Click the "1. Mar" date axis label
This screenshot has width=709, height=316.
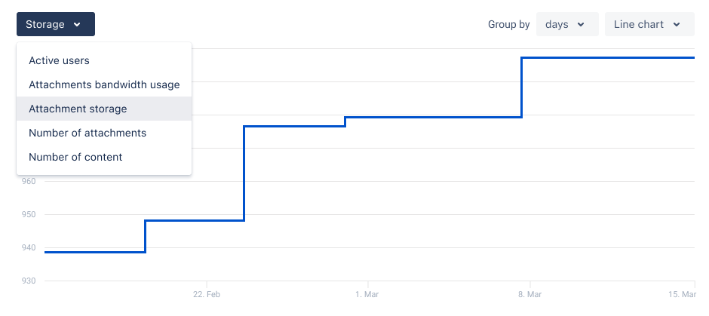tap(367, 293)
